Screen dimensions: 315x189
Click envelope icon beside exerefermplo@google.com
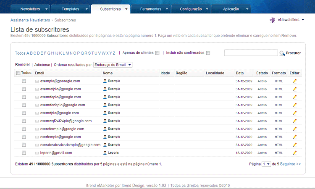click(37, 129)
